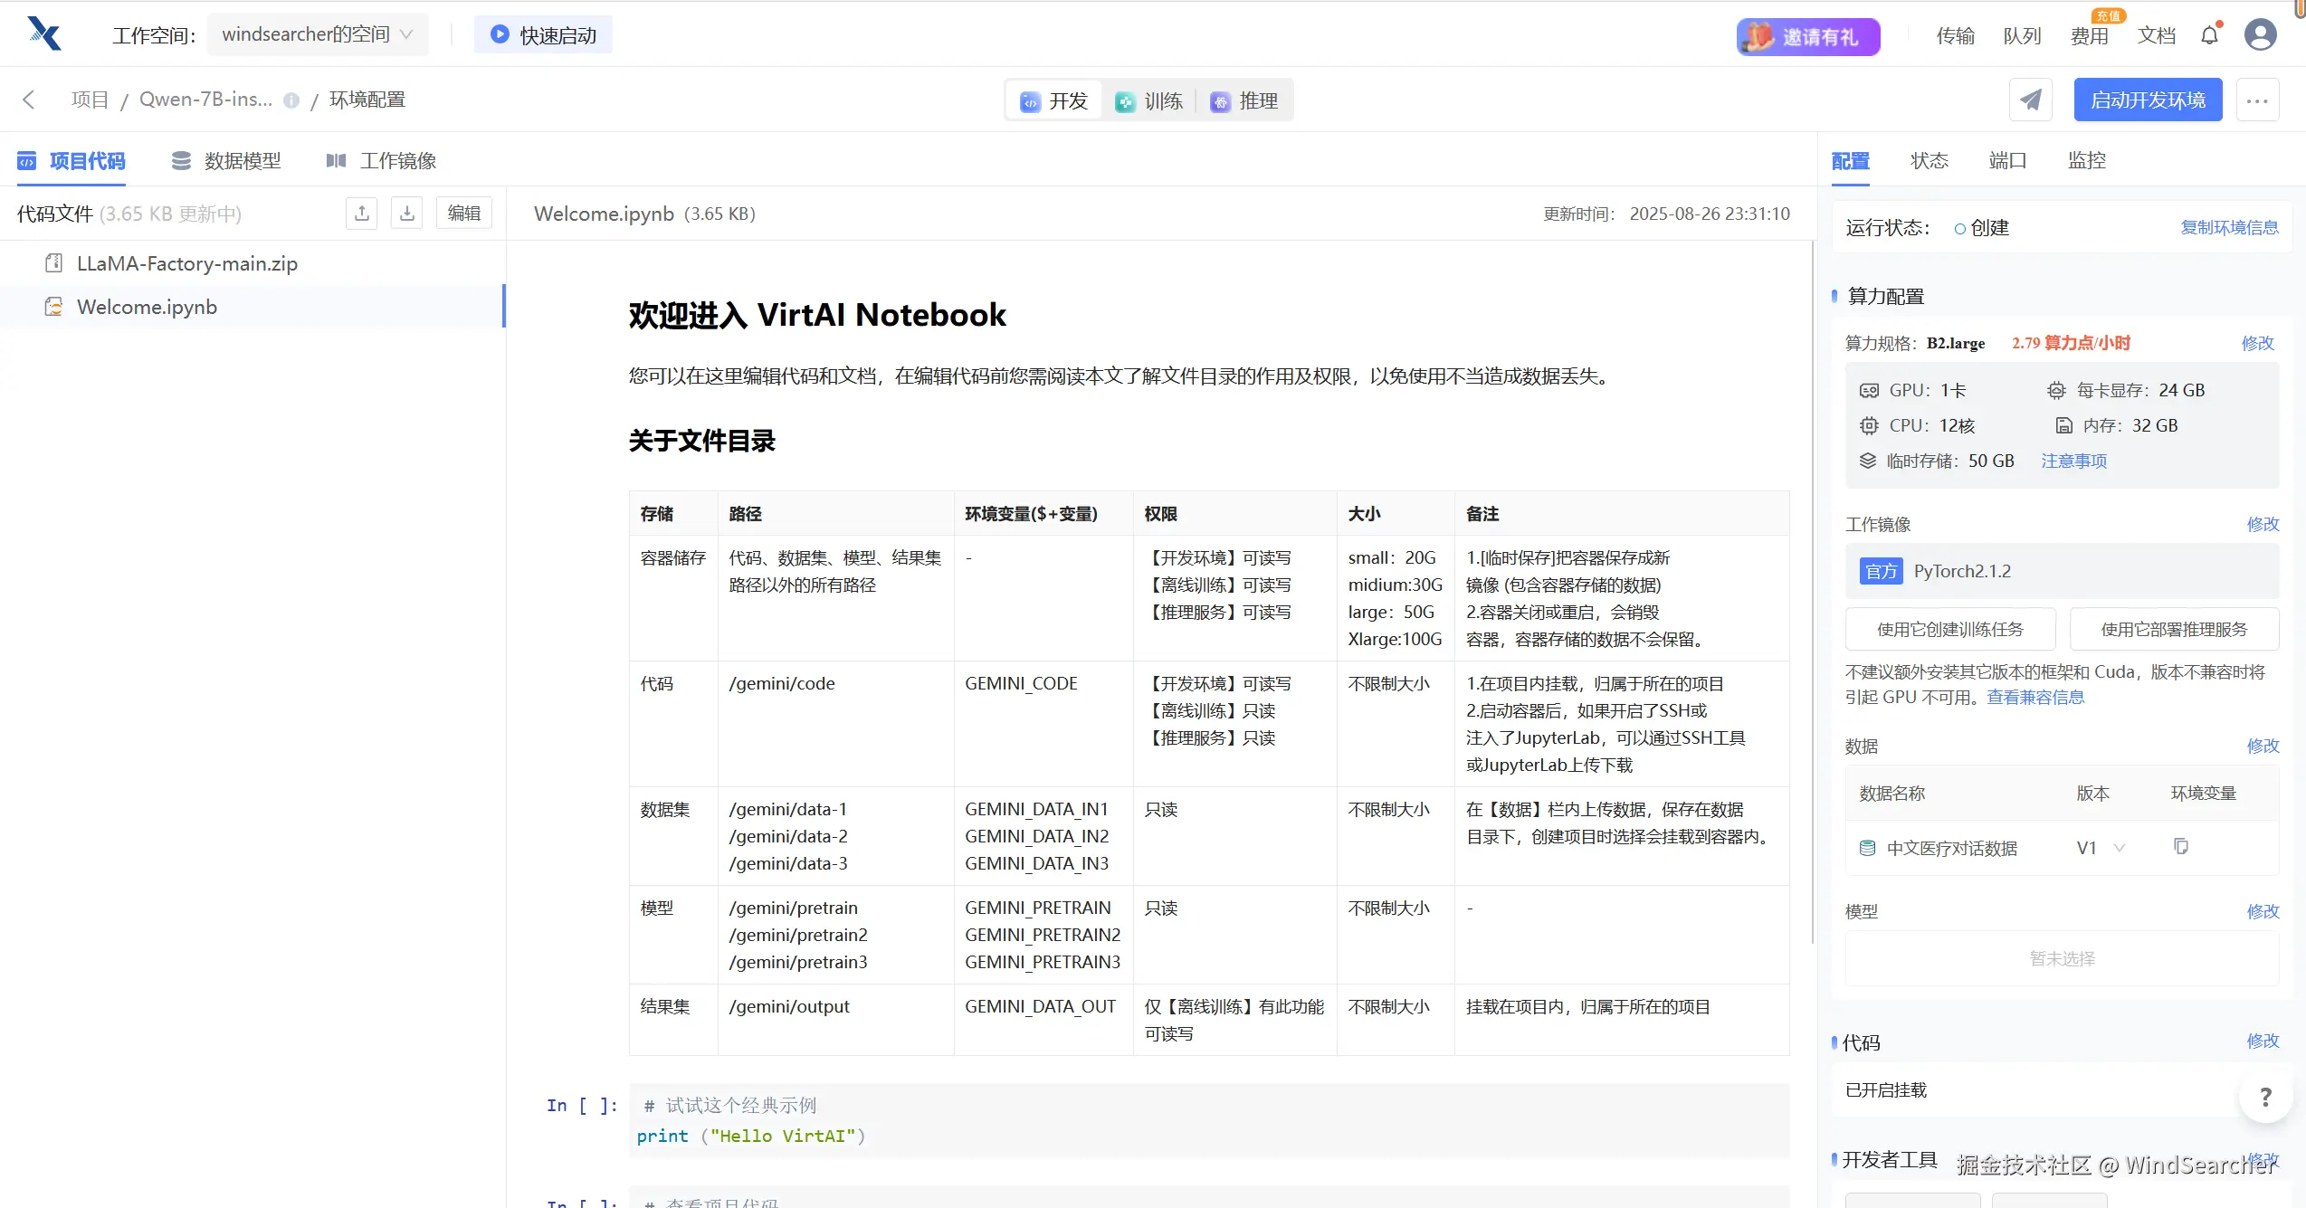The height and width of the screenshot is (1208, 2306).
Task: Switch to the 推理 mode toggle
Action: [x=1245, y=100]
